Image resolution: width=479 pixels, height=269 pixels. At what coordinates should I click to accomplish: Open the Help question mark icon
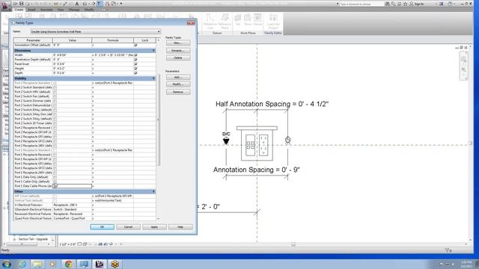[x=450, y=4]
